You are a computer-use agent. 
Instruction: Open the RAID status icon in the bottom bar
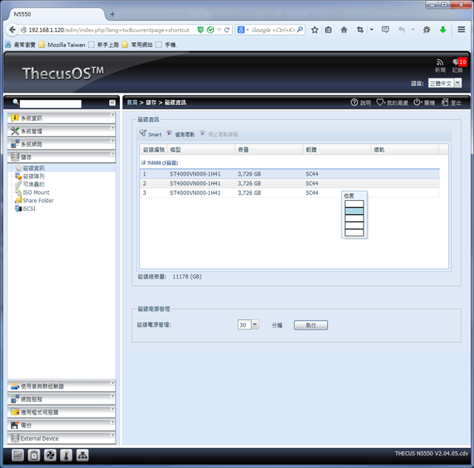click(x=18, y=455)
